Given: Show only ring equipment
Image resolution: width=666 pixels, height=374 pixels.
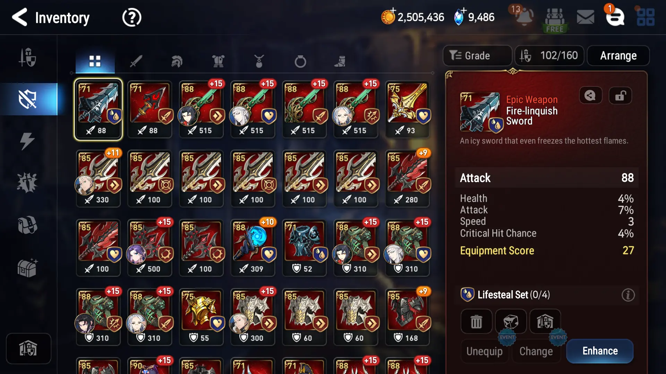Looking at the screenshot, I should point(300,61).
